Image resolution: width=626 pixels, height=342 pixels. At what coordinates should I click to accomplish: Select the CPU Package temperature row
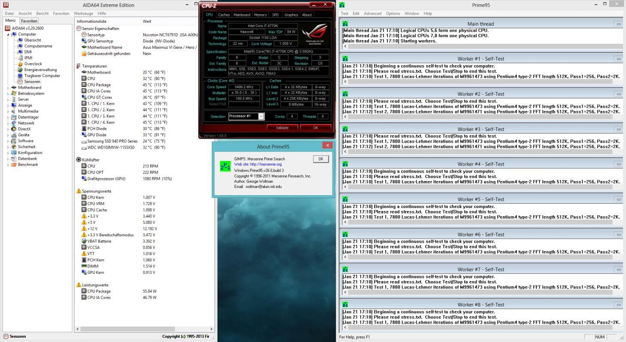[144, 85]
